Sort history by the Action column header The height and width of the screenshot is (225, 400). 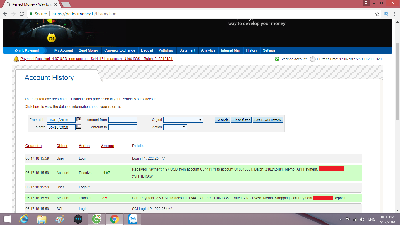pyautogui.click(x=84, y=146)
